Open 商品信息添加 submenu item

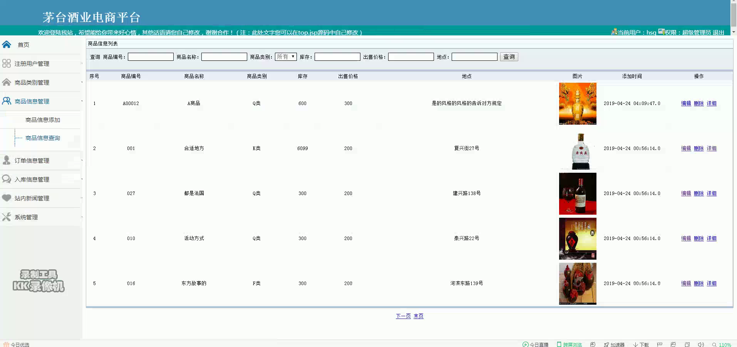click(43, 120)
